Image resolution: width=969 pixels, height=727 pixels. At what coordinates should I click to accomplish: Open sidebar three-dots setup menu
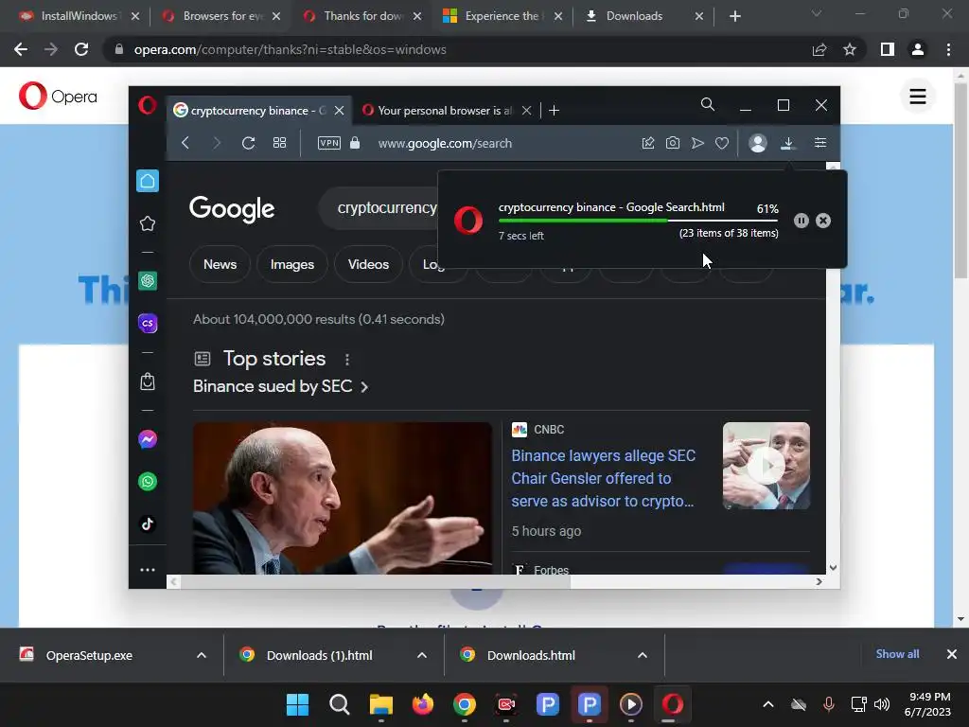(147, 570)
